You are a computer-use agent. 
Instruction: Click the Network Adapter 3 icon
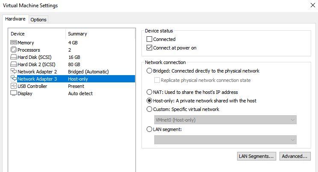[14, 79]
